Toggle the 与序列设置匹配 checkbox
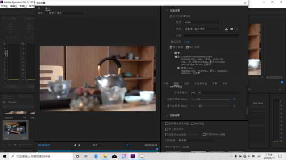Viewport: 286px width, 160px height. (x=171, y=16)
